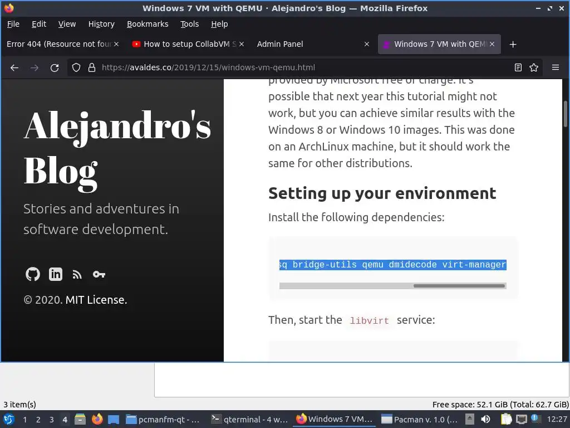Close the Error 404 tab

(116, 44)
